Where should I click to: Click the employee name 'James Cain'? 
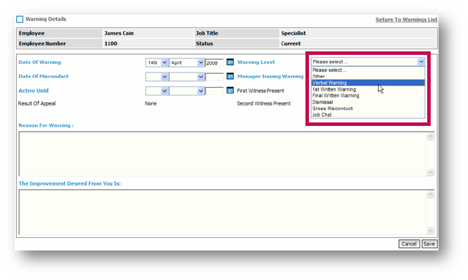(119, 33)
